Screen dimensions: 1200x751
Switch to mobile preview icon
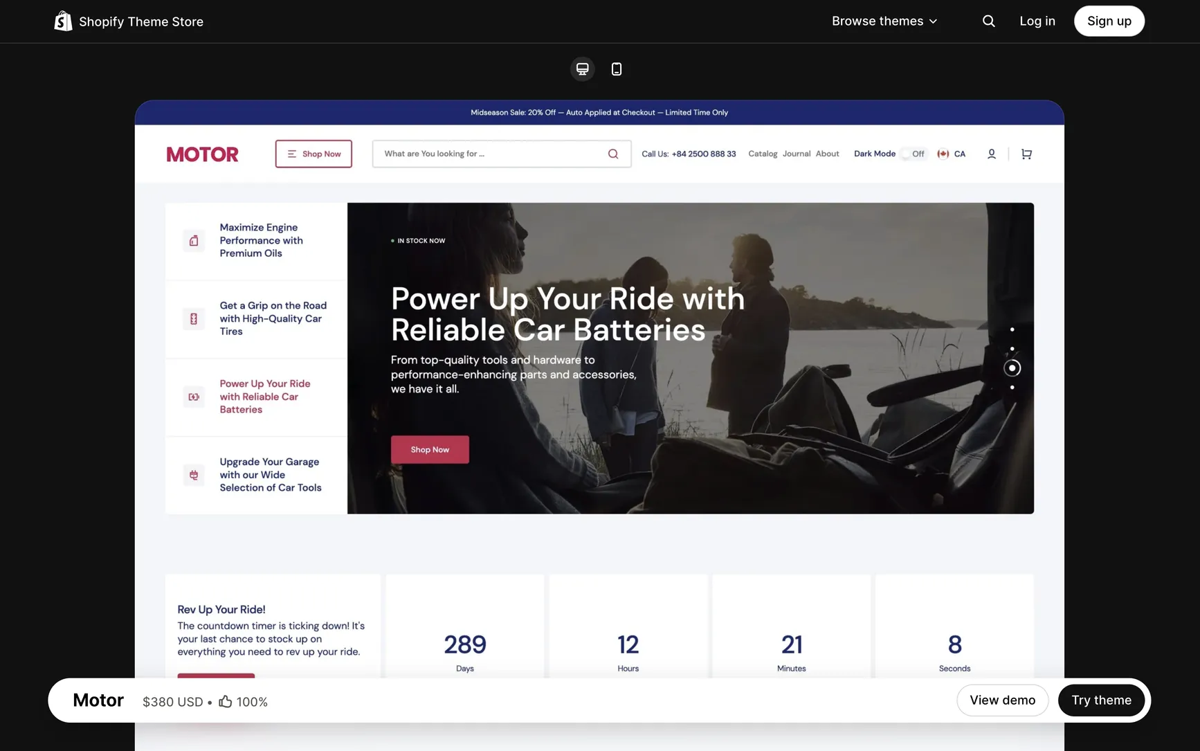click(616, 69)
